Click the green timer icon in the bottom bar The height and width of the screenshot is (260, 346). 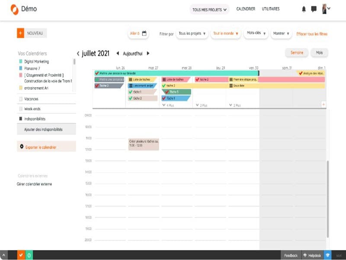pyautogui.click(x=29, y=255)
